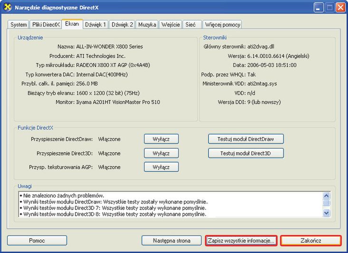Click the Przyspieszenie DirectDraw Włączone status
Image resolution: width=348 pixels, height=253 pixels.
click(109, 139)
